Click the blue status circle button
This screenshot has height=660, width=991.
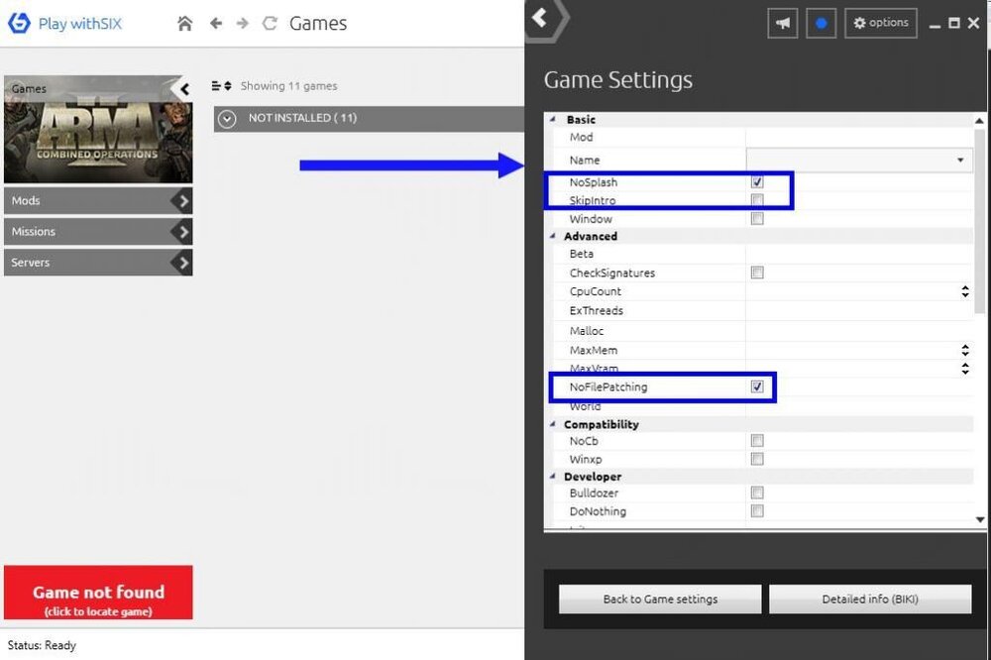pyautogui.click(x=821, y=24)
